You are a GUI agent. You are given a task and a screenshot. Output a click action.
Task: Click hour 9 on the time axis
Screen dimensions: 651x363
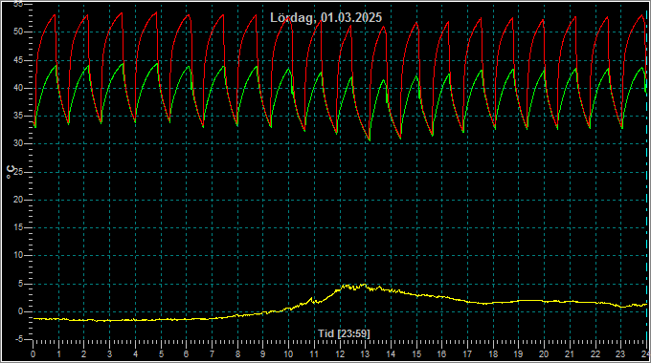[263, 354]
